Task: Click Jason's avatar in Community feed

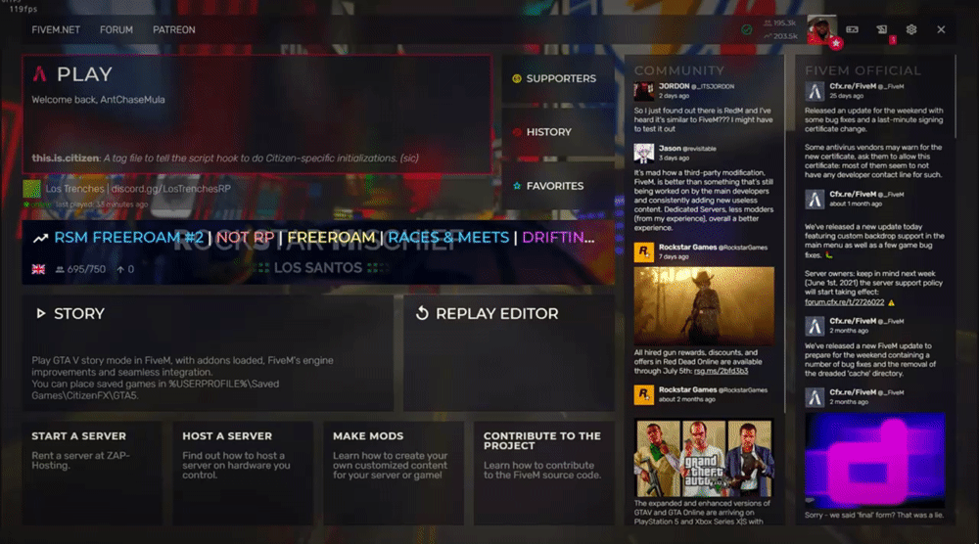Action: (644, 153)
